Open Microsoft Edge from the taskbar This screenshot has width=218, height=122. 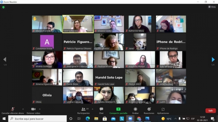88,119
